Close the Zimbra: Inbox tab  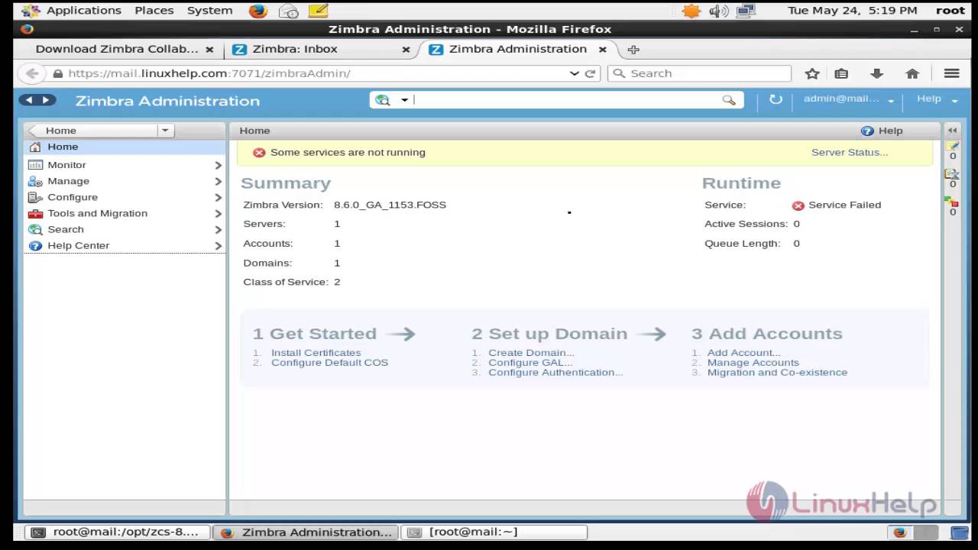[x=406, y=50]
